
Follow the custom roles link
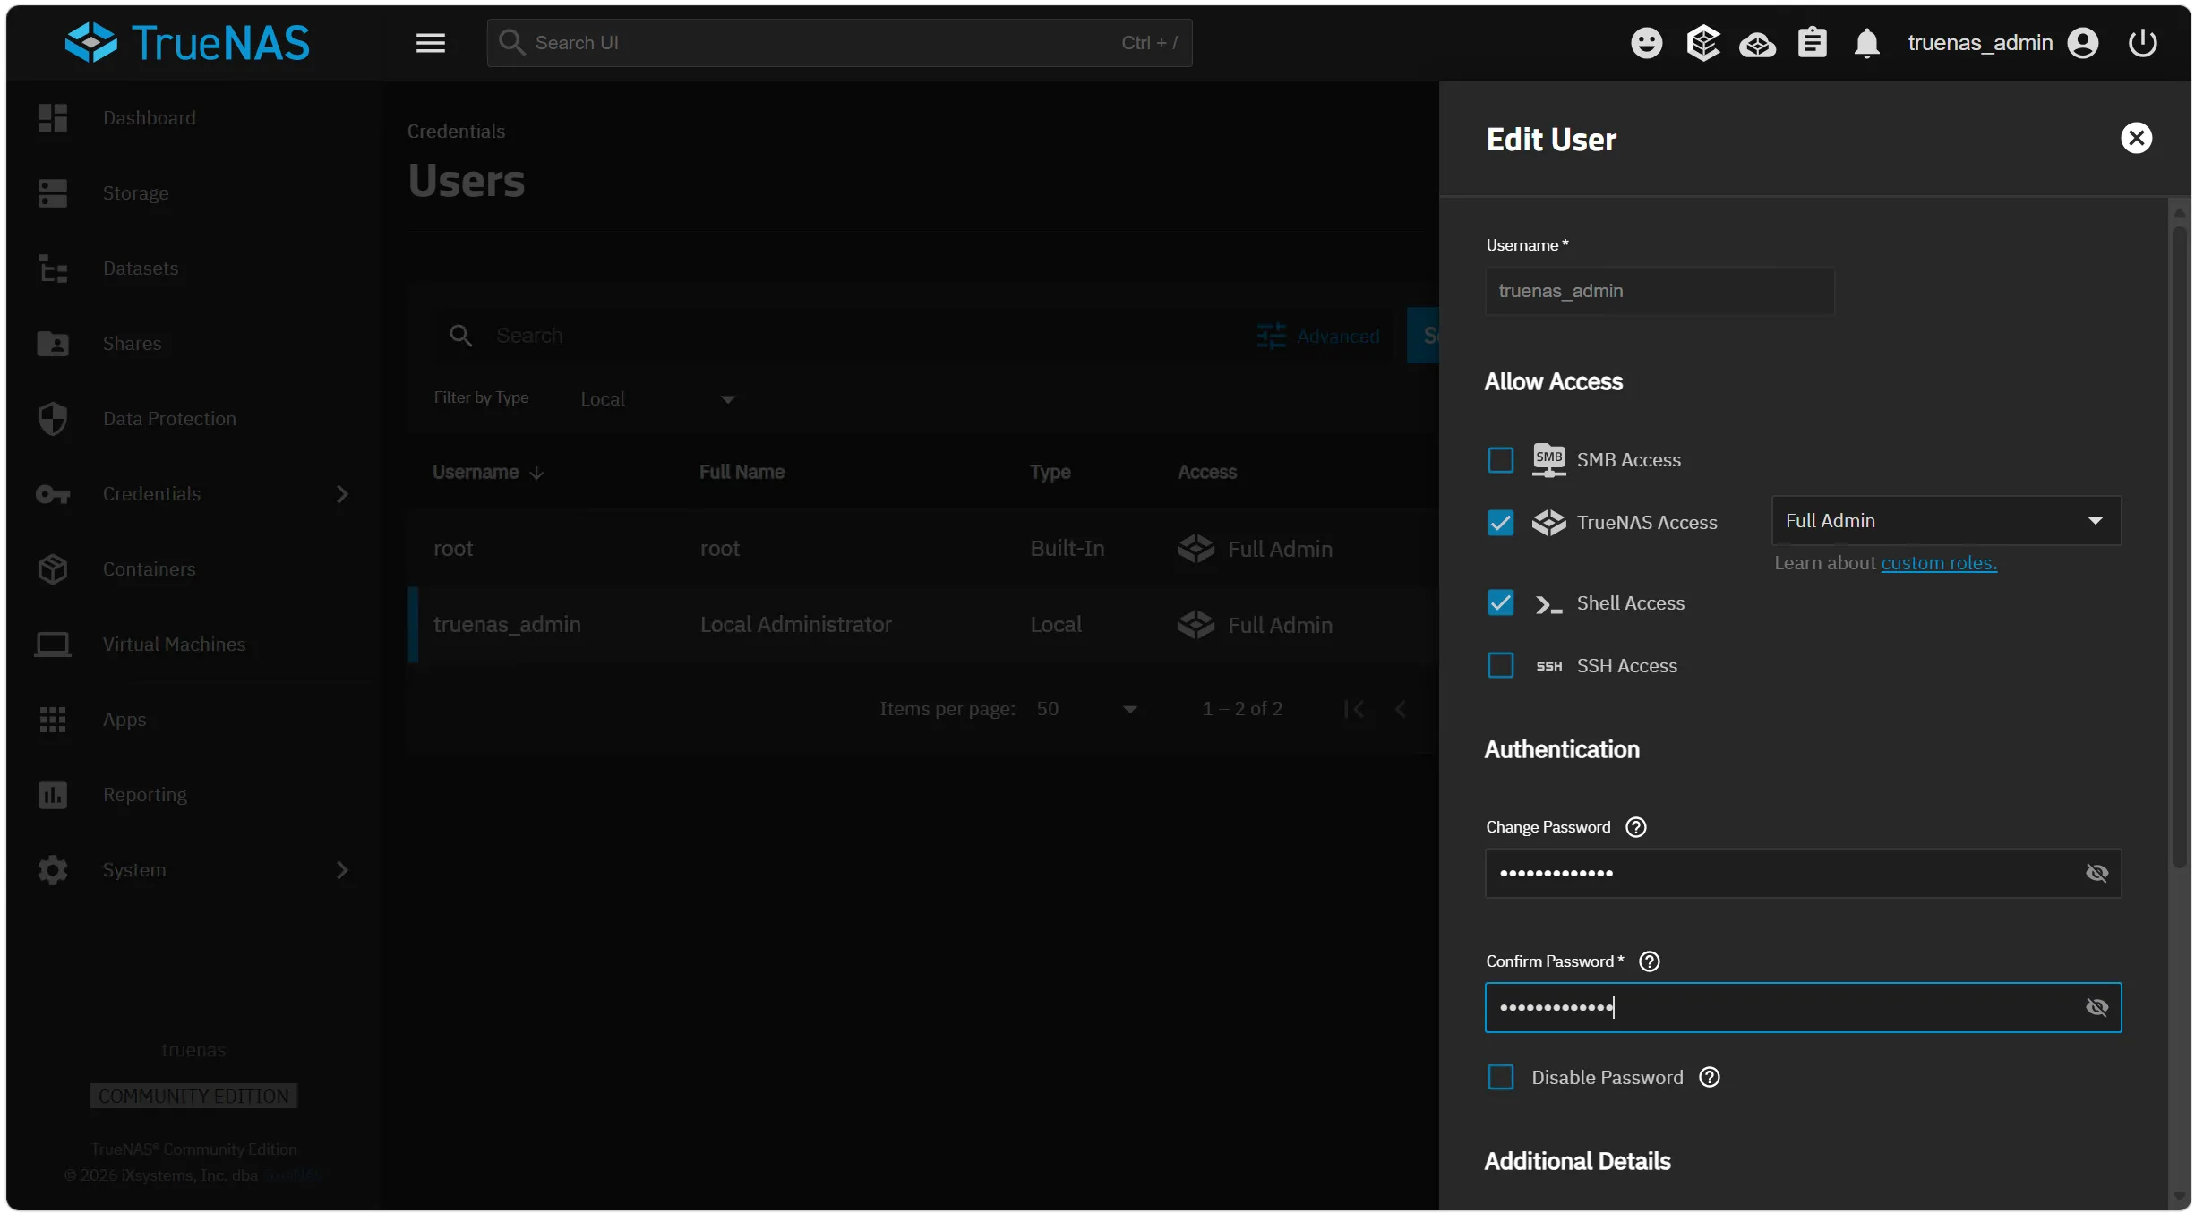pos(1939,563)
